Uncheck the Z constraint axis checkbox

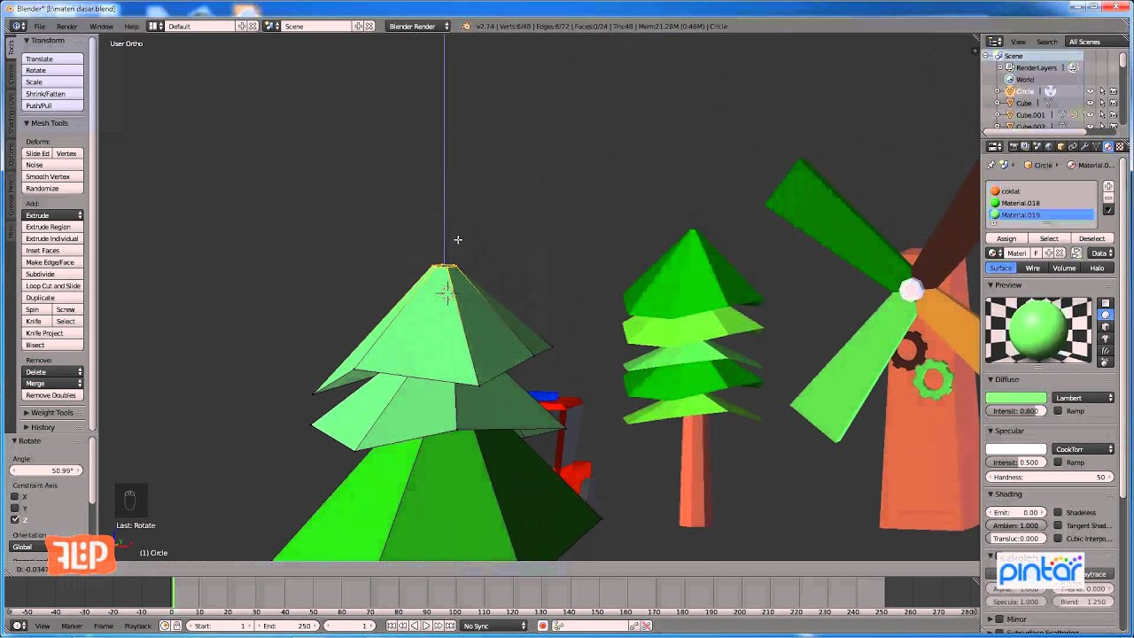[x=15, y=519]
